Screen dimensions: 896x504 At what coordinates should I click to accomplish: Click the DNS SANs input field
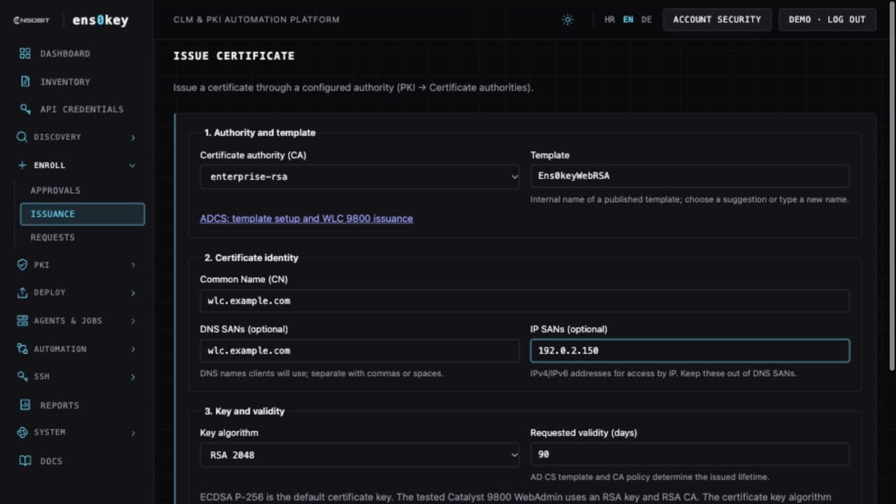360,351
